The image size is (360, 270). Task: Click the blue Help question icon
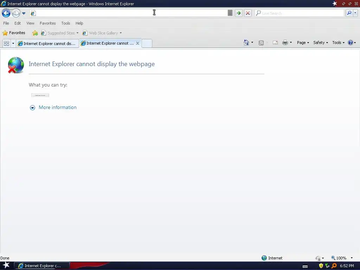pyautogui.click(x=351, y=43)
